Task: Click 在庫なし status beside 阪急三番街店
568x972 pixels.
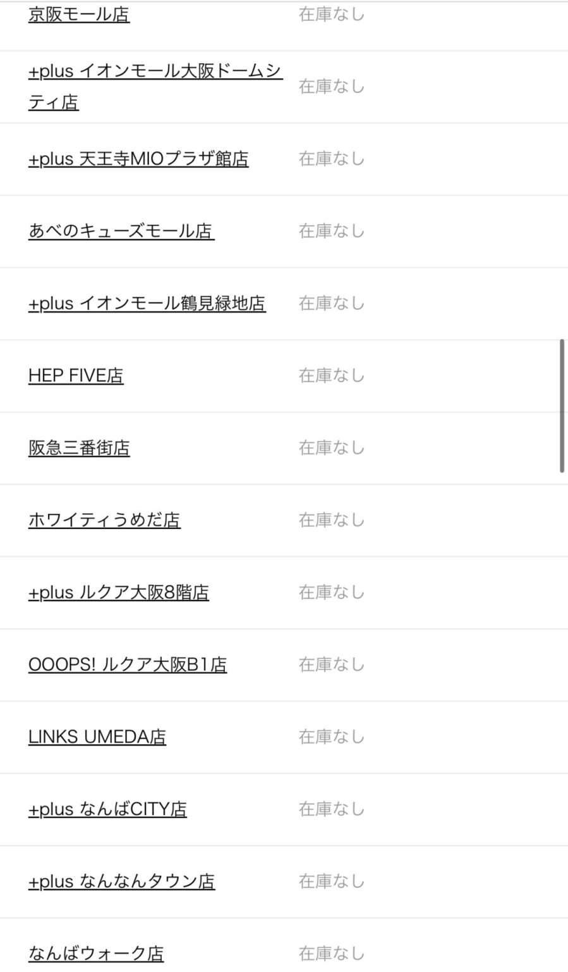Action: coord(332,448)
